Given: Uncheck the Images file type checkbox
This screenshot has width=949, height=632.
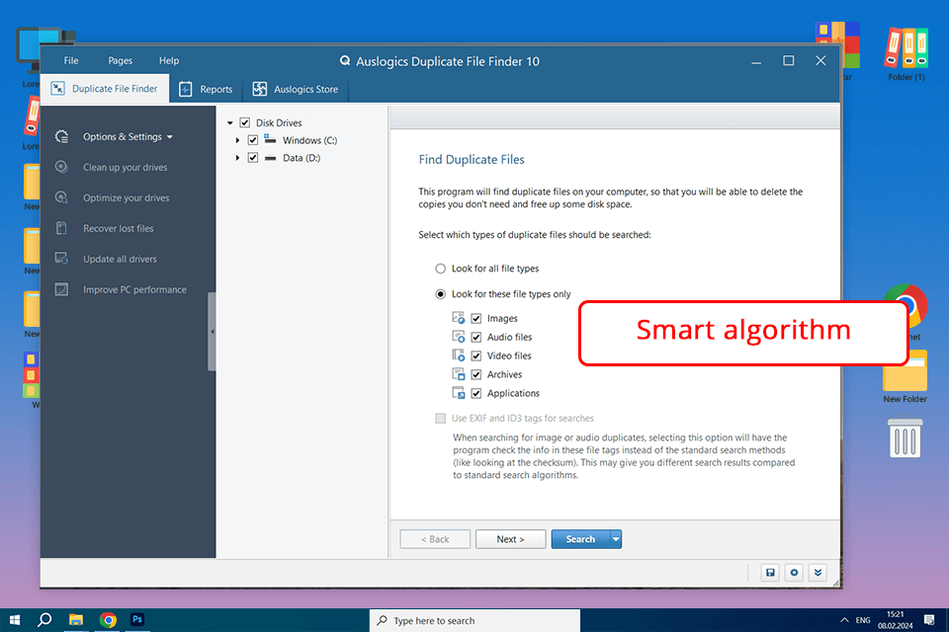Looking at the screenshot, I should pyautogui.click(x=476, y=318).
